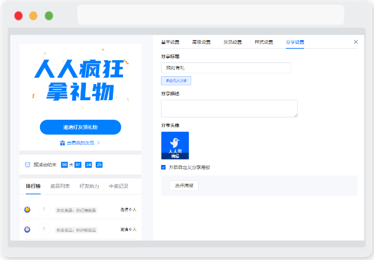Click the first row 邀请0人 count
374x260 pixels.
(x=128, y=210)
